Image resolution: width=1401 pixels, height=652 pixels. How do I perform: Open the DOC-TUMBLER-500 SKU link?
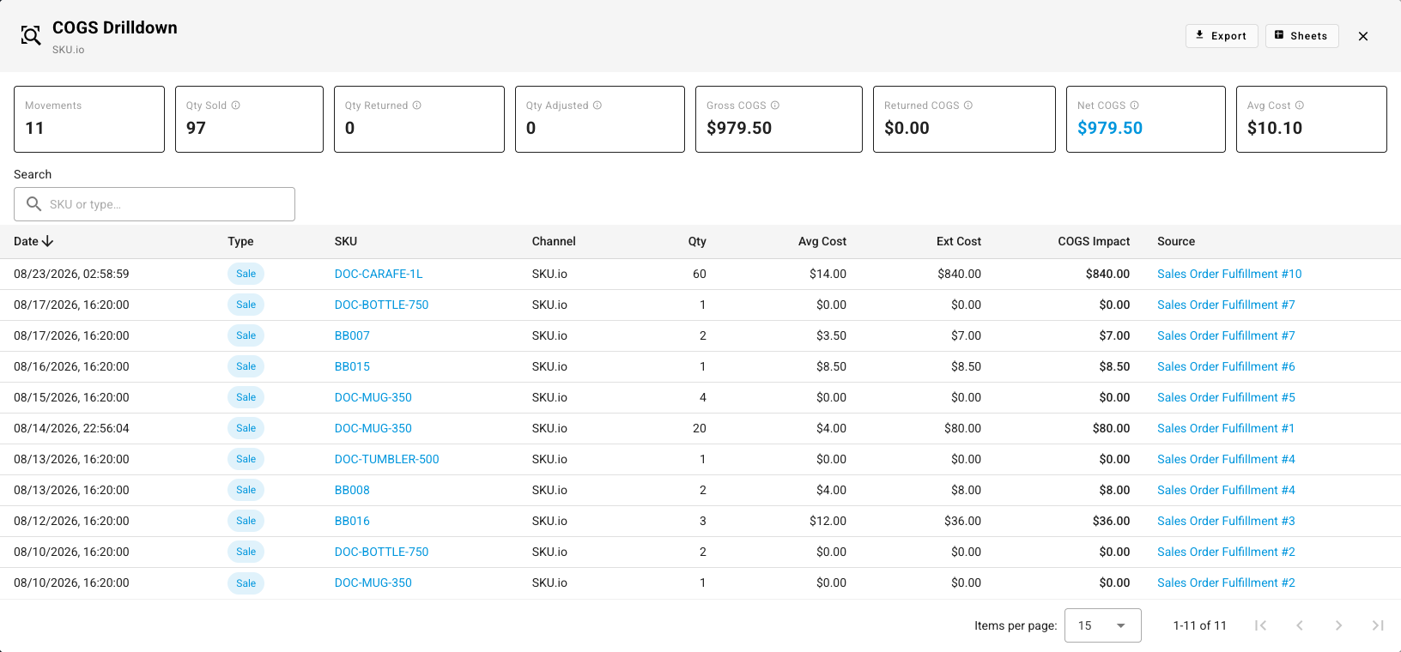pos(386,459)
